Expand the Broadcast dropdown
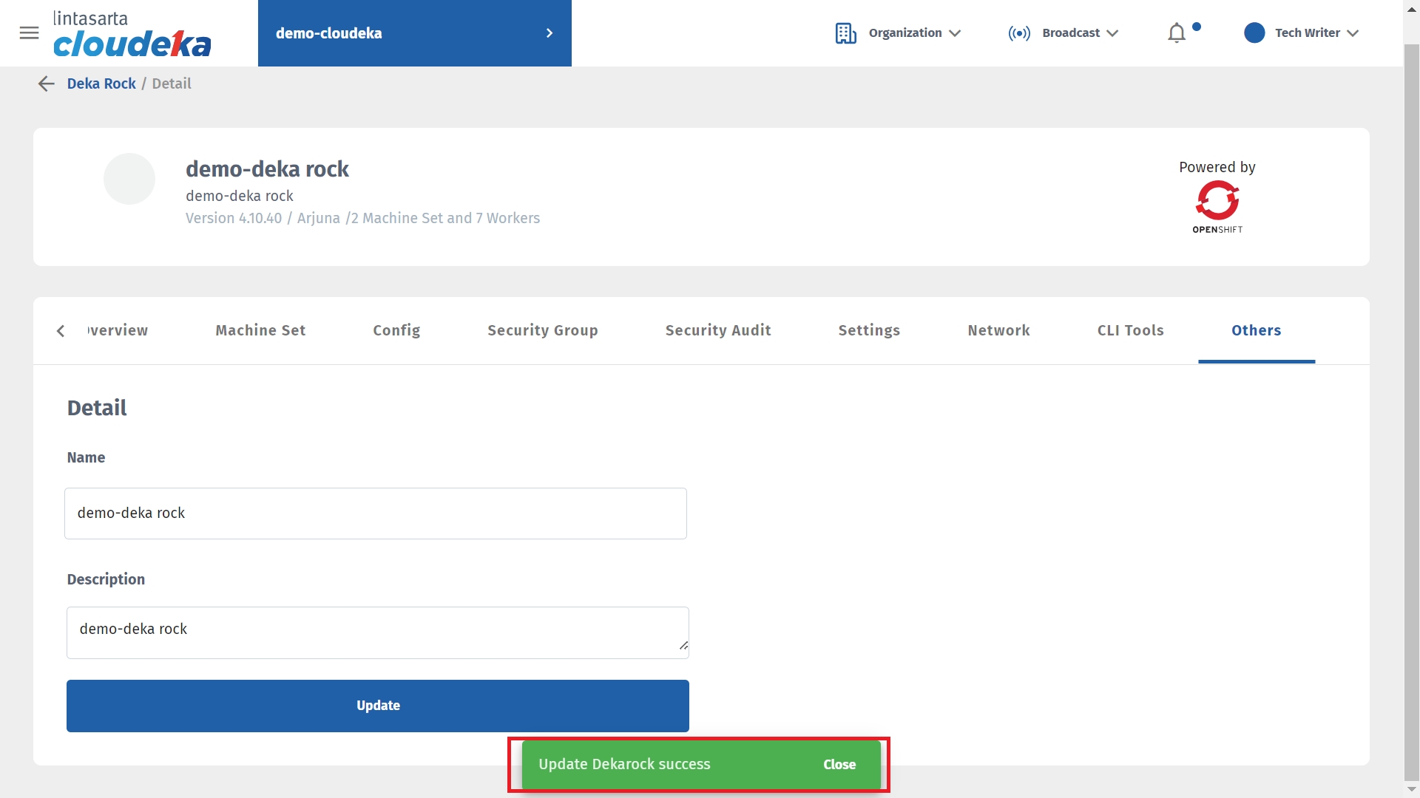Screen dimensions: 1420x798 (x=1112, y=33)
